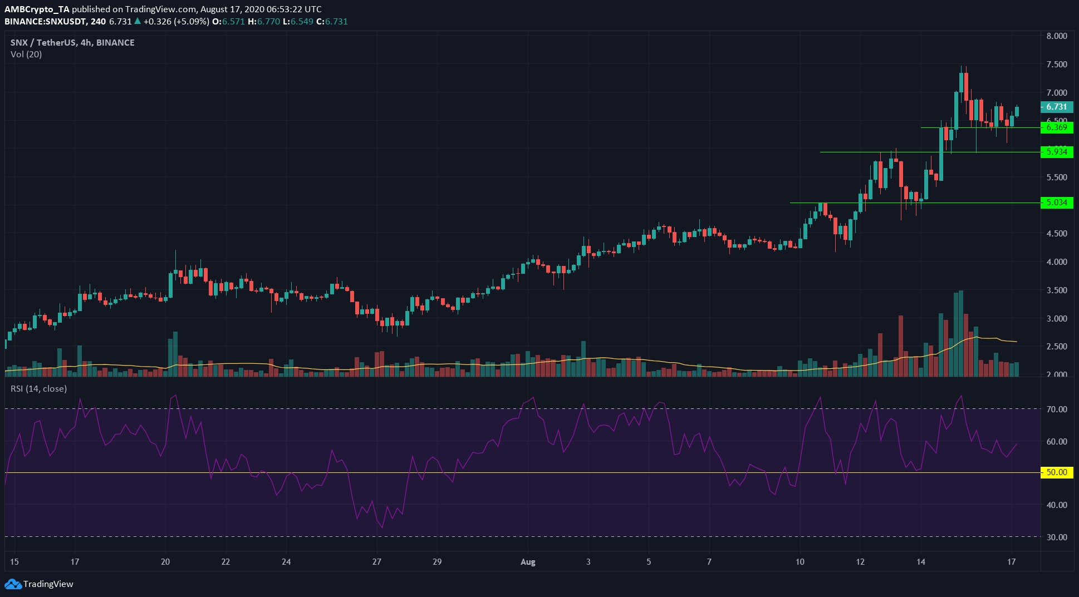
Task: Click the high value H:6.770 in header
Action: (264, 22)
